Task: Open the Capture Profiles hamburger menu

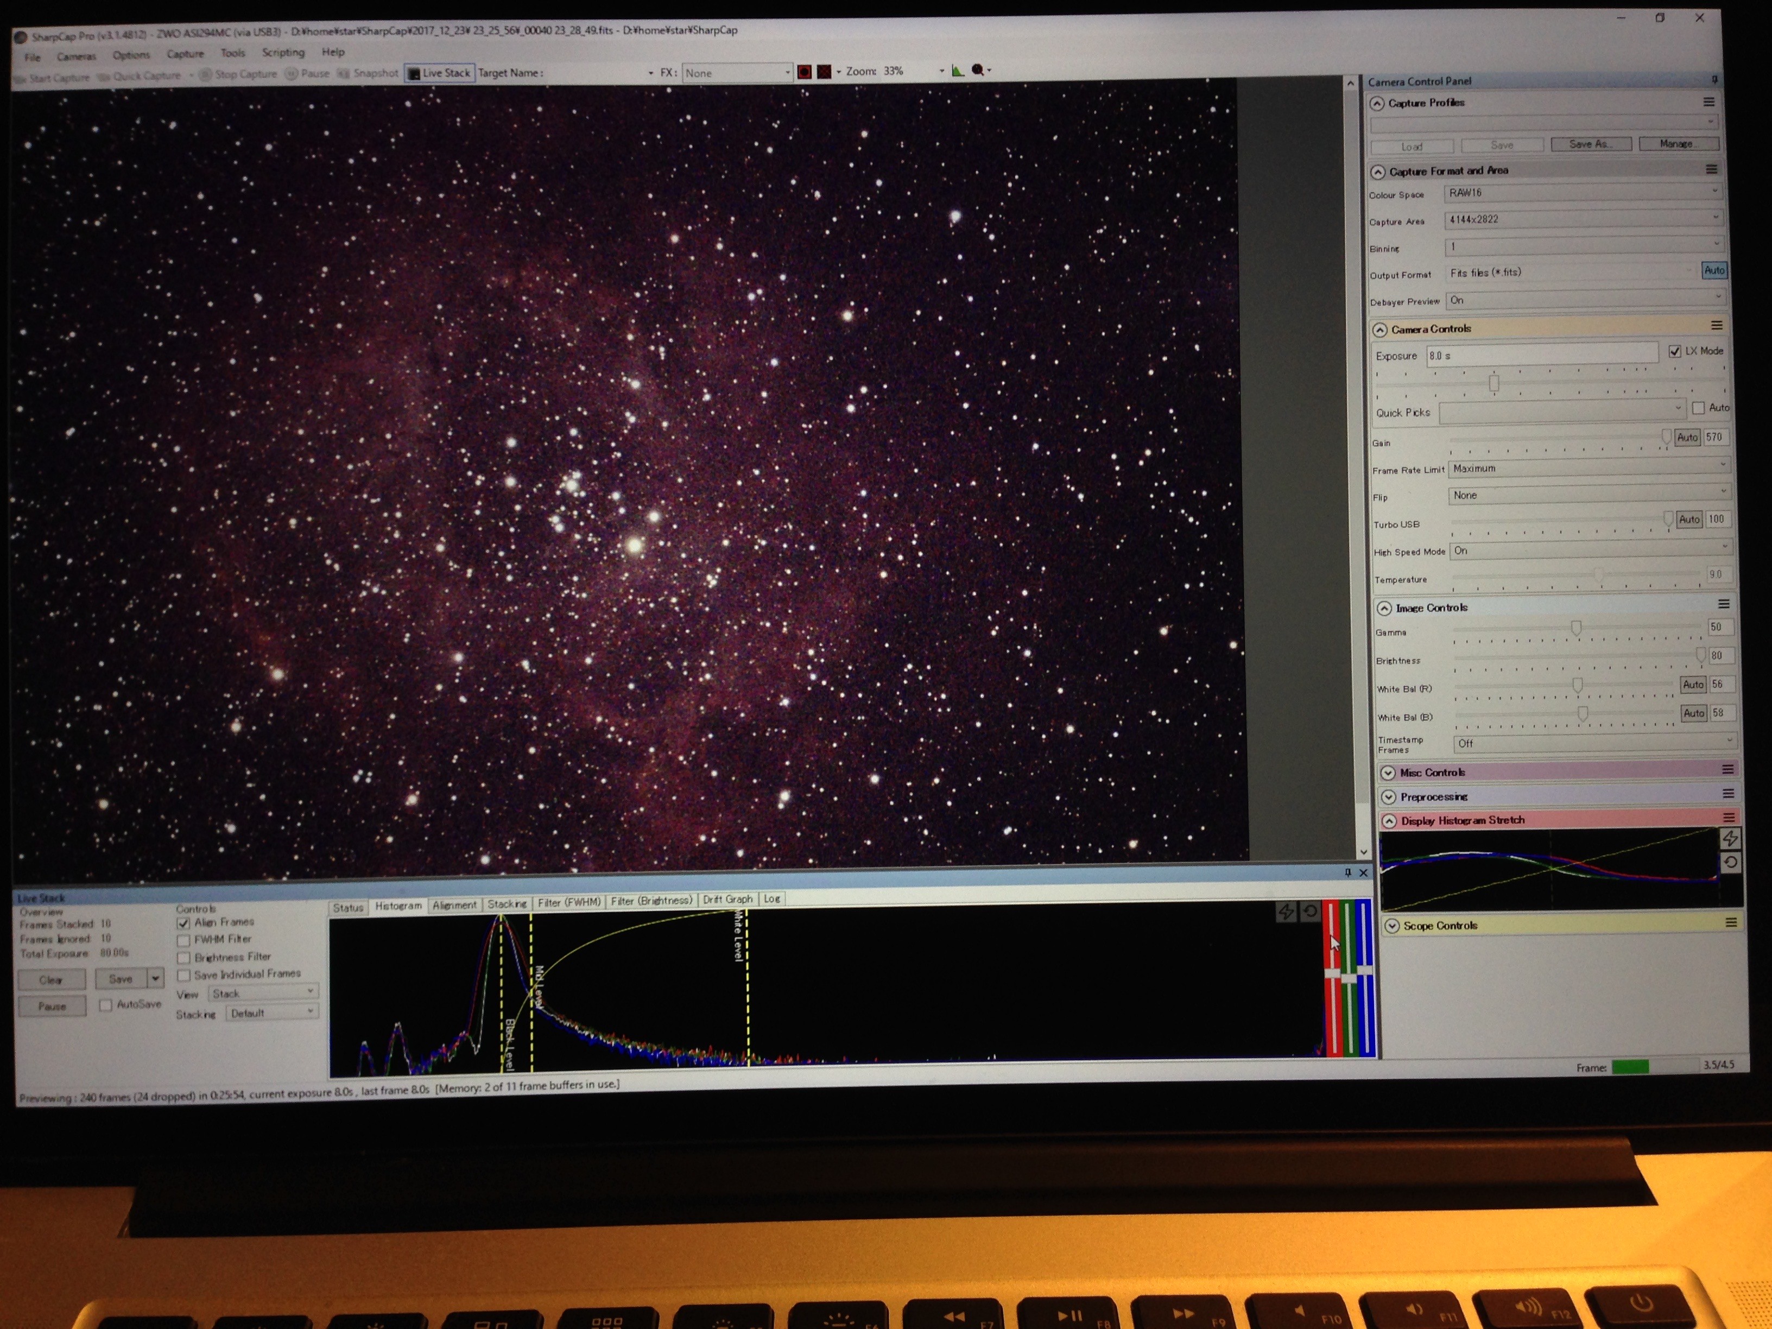Action: 1708,103
